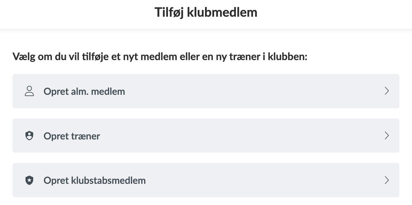Select the Opret alm. medlem option

pyautogui.click(x=206, y=91)
